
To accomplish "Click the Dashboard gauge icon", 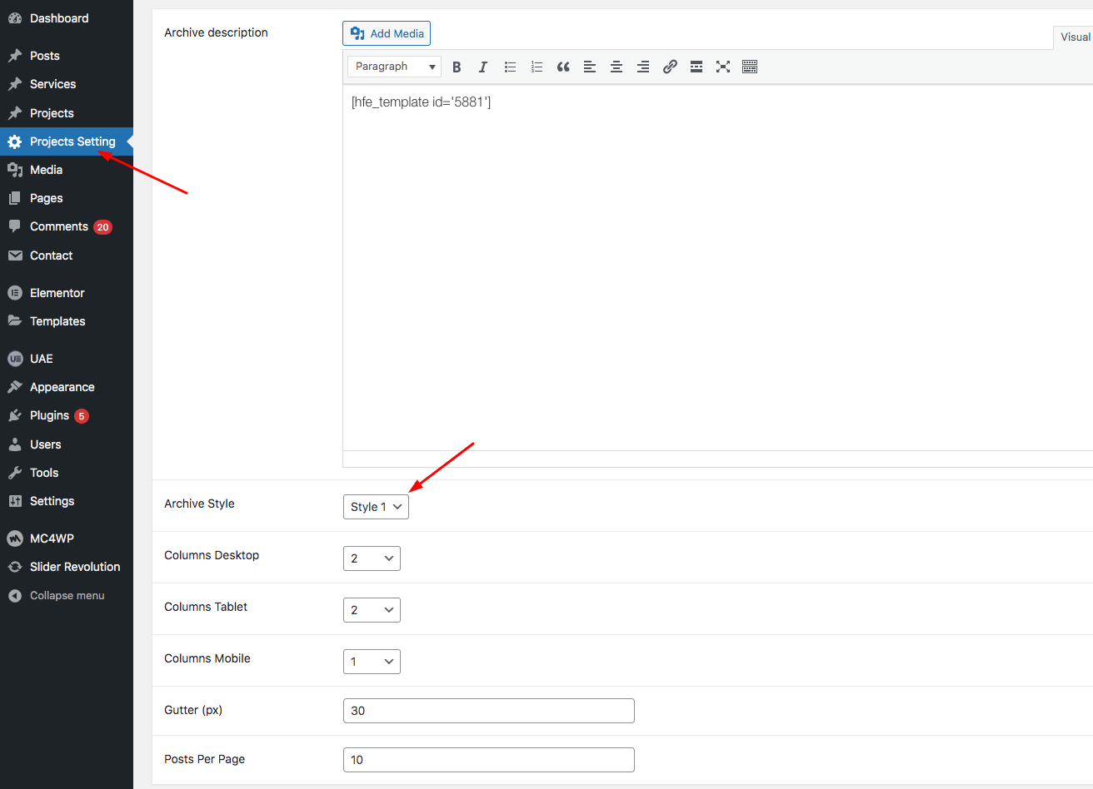I will tap(15, 18).
